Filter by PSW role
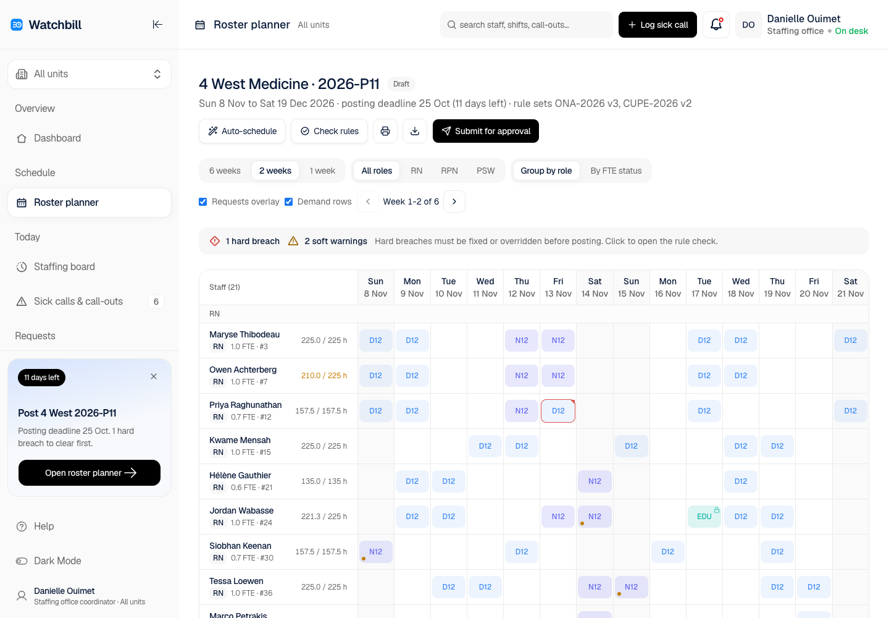This screenshot has width=889, height=618. 486,171
